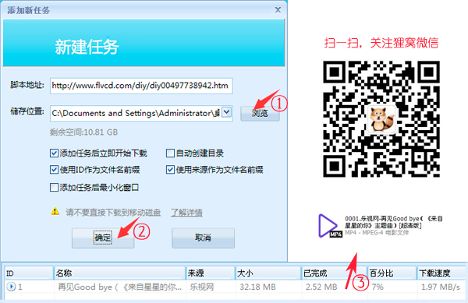Sort by the 来源 column header
468x303 pixels.
tap(211, 273)
